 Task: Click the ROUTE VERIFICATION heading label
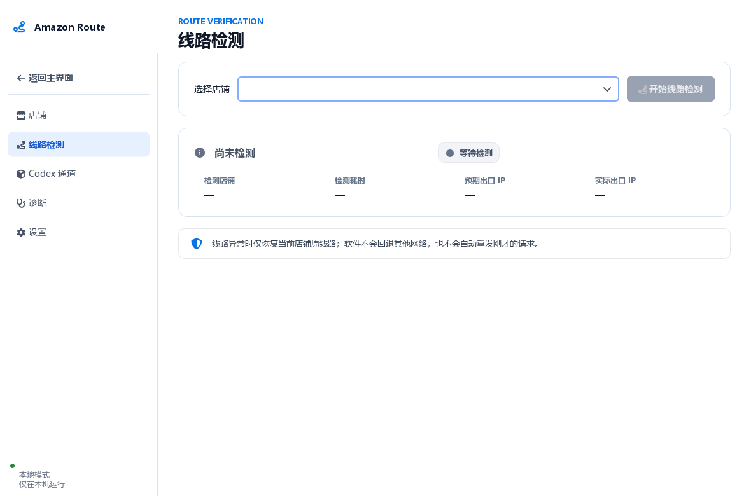click(221, 22)
